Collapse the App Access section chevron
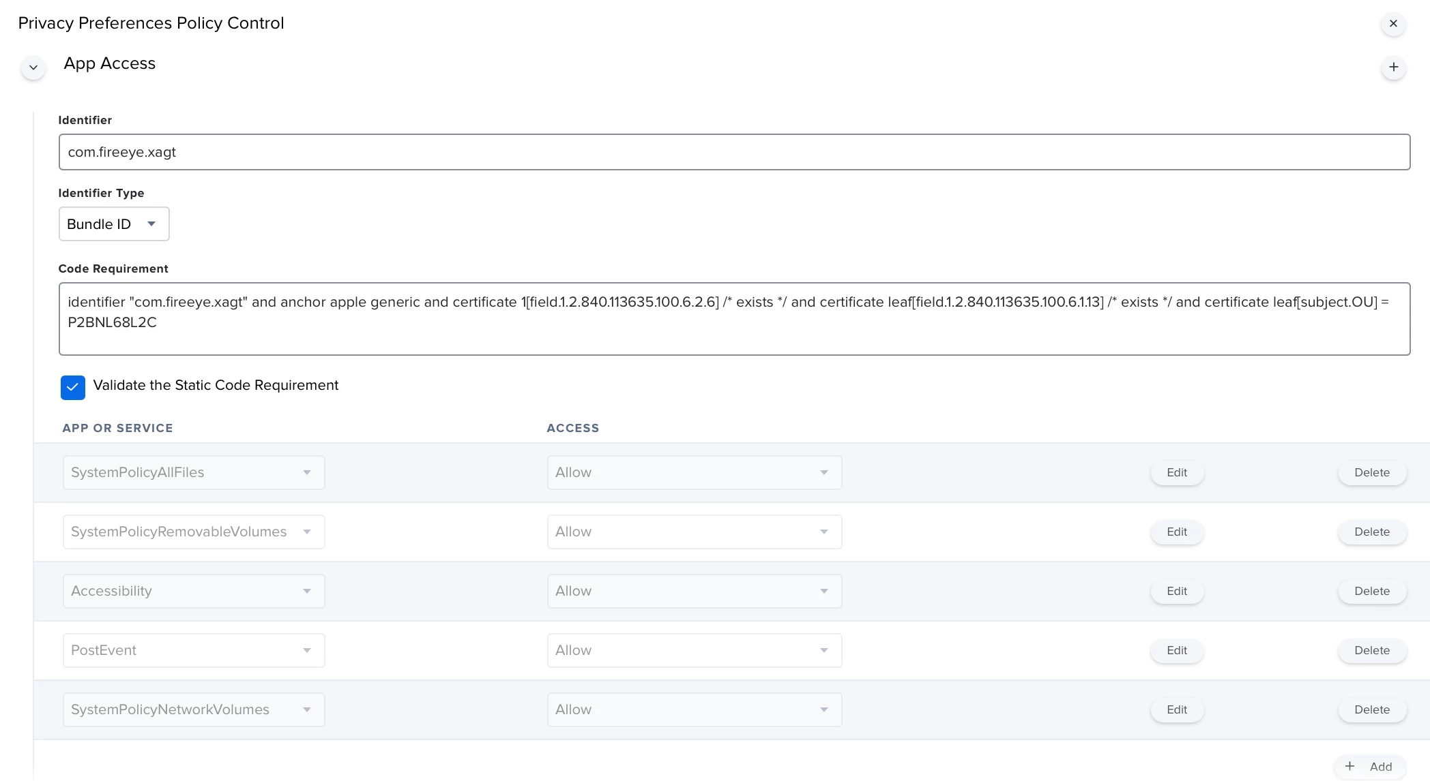Viewport: 1430px width, 781px height. tap(33, 67)
